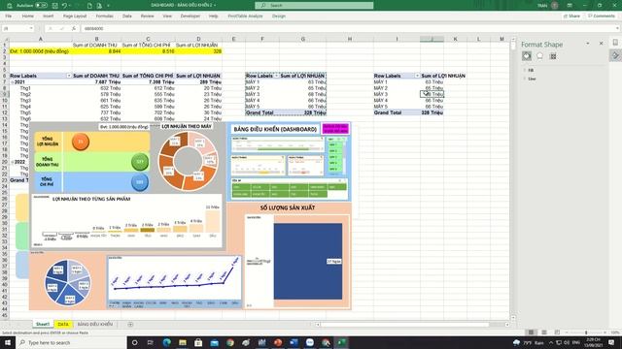
Task: Open the Insert ribbon tab
Action: (x=48, y=16)
